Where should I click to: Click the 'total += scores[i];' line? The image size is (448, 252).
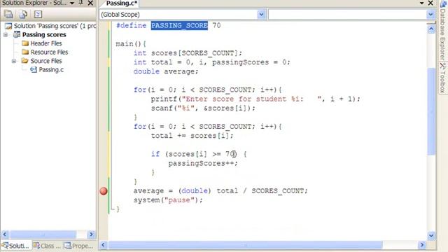click(x=192, y=136)
